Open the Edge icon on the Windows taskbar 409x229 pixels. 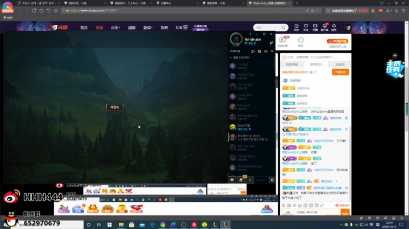click(152, 224)
